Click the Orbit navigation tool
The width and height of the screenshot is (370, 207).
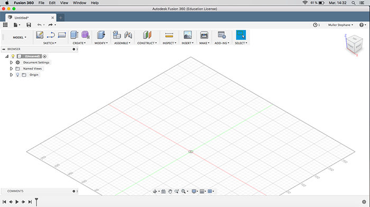click(155, 192)
